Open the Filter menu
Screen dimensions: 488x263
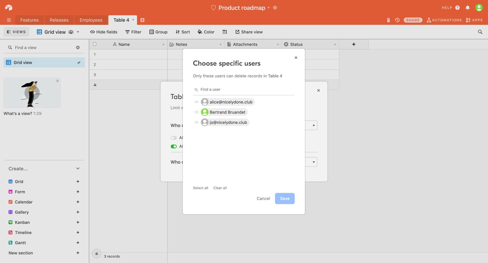[133, 32]
